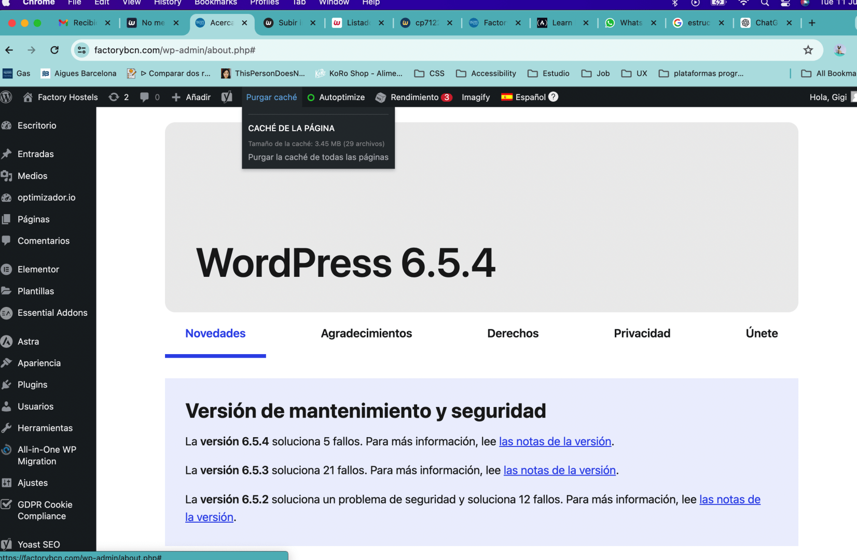Switch to Privacidad tab

coord(642,333)
